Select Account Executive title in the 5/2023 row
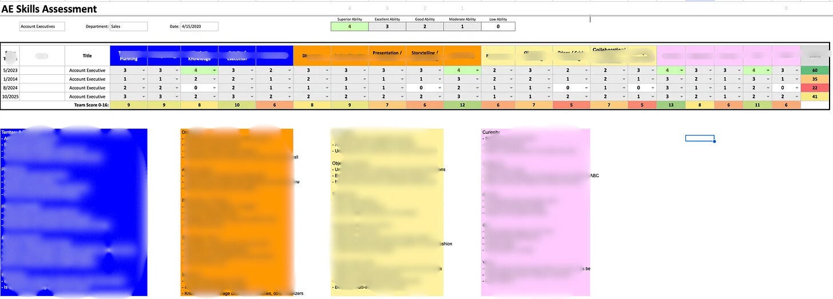The width and height of the screenshot is (833, 299). click(x=87, y=70)
